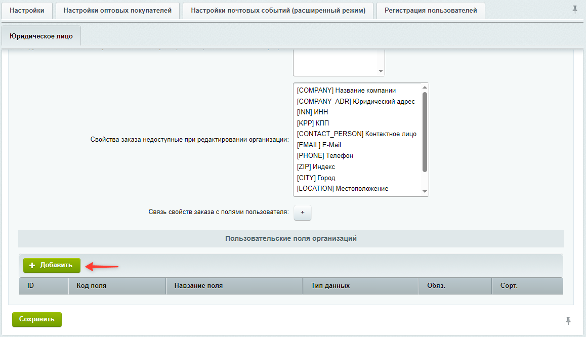Click scroll-down arrow of upper list box
The width and height of the screenshot is (586, 337).
pos(381,71)
